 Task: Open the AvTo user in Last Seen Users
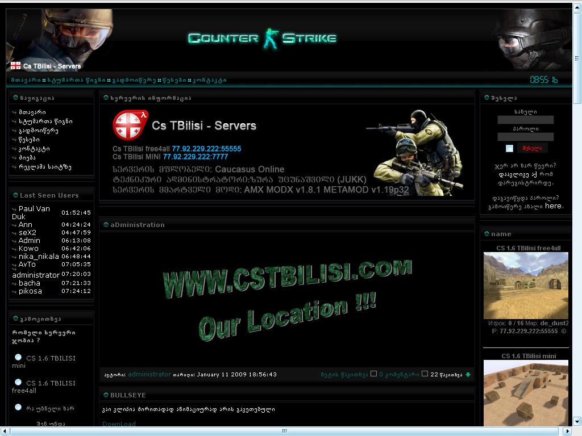click(27, 265)
